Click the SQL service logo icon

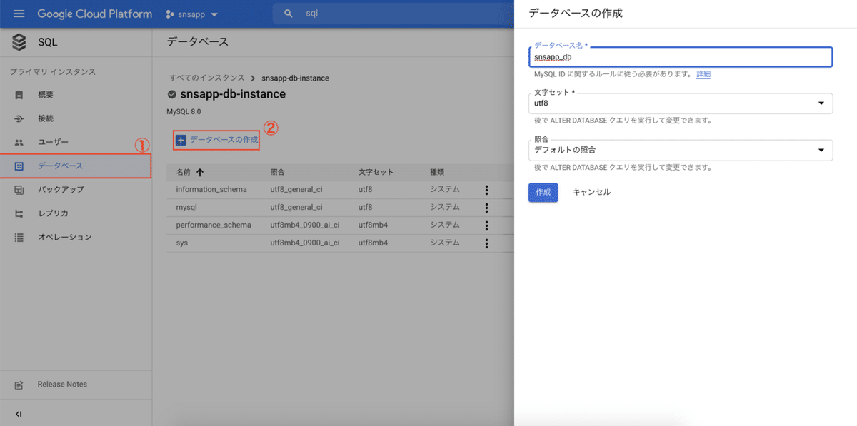(19, 41)
